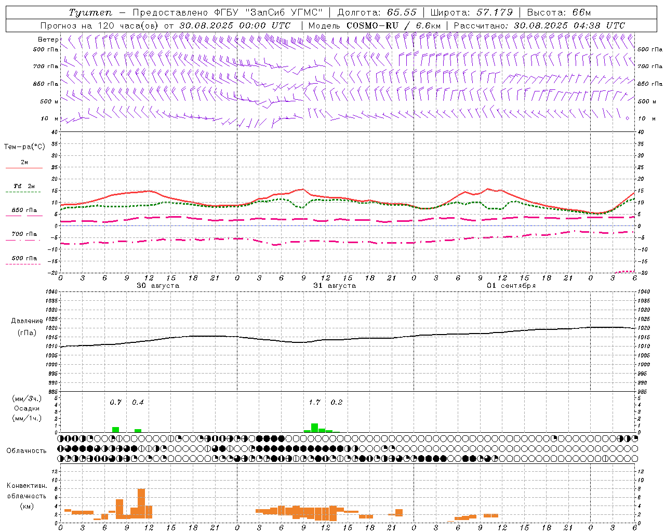Click the Tyumen station name in header
665x532 pixels.
90,12
